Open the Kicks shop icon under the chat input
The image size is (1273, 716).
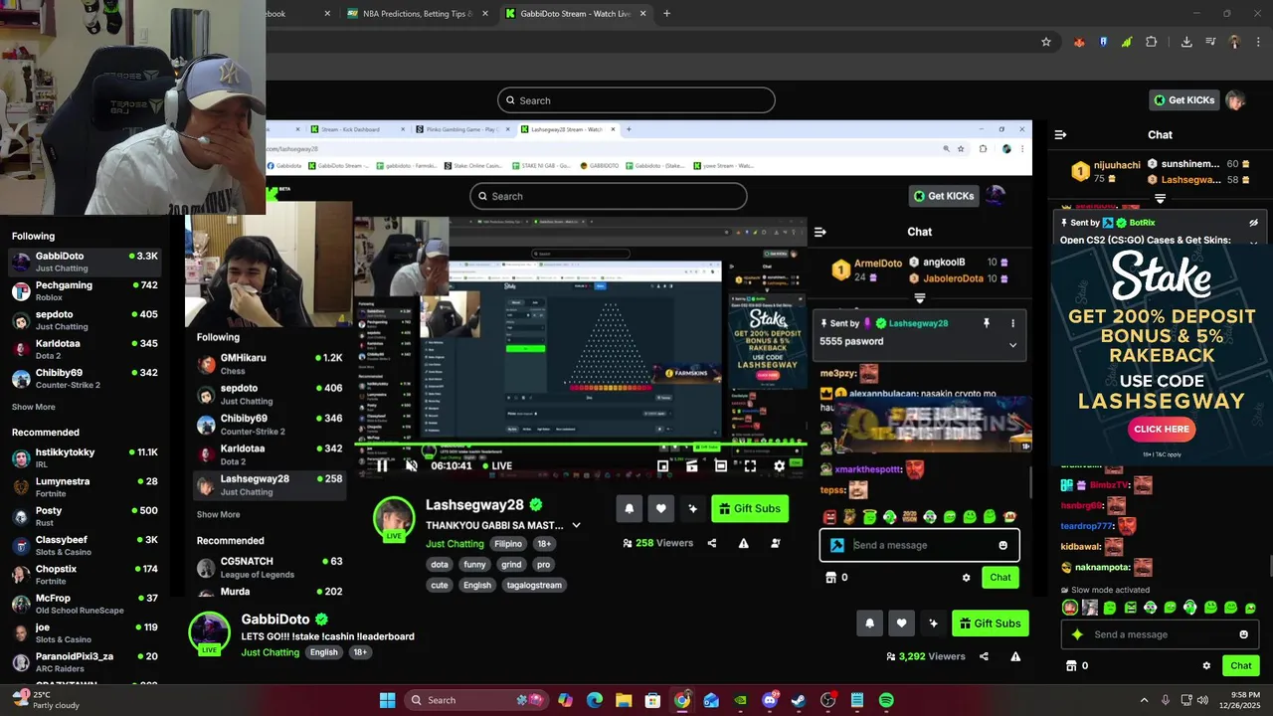(1071, 666)
